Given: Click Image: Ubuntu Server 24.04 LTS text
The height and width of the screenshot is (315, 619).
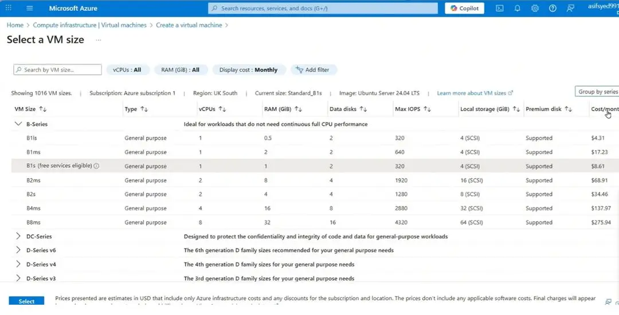Looking at the screenshot, I should tap(379, 93).
